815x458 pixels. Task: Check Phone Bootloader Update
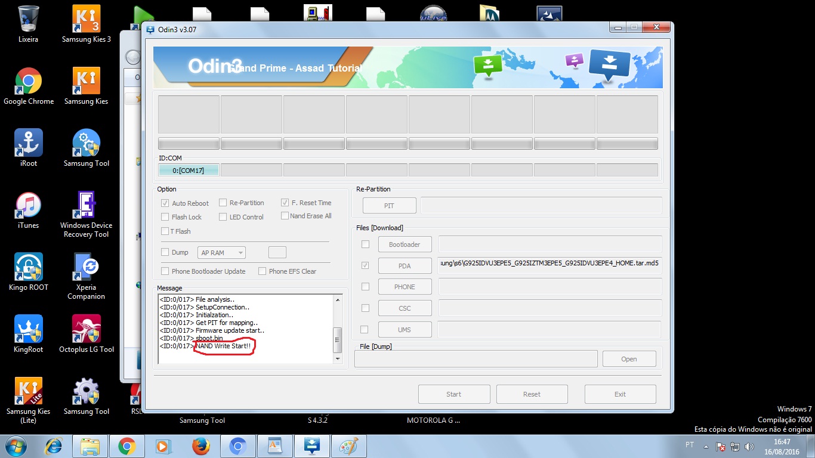pos(165,271)
